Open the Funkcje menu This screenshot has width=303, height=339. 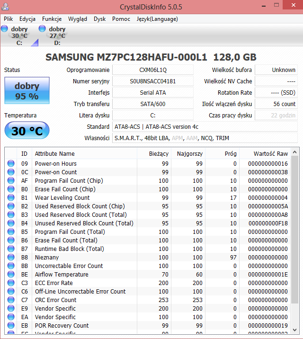pos(52,19)
